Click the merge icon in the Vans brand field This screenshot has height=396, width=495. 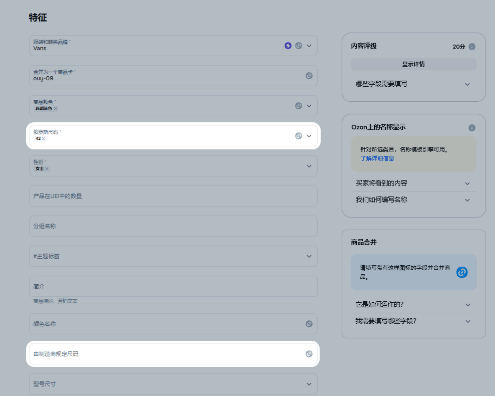[299, 46]
